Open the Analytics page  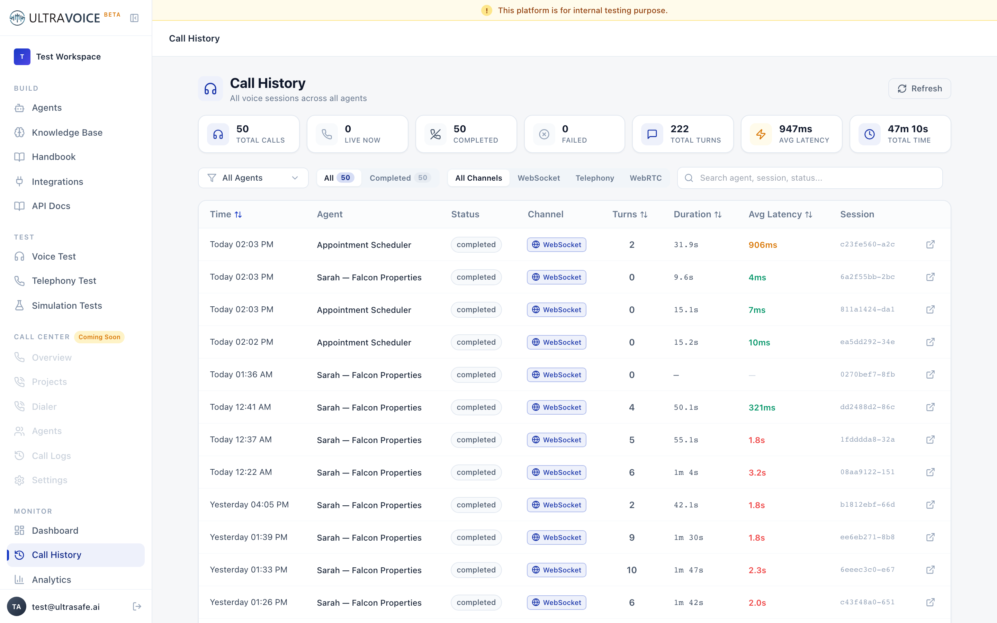click(76, 579)
